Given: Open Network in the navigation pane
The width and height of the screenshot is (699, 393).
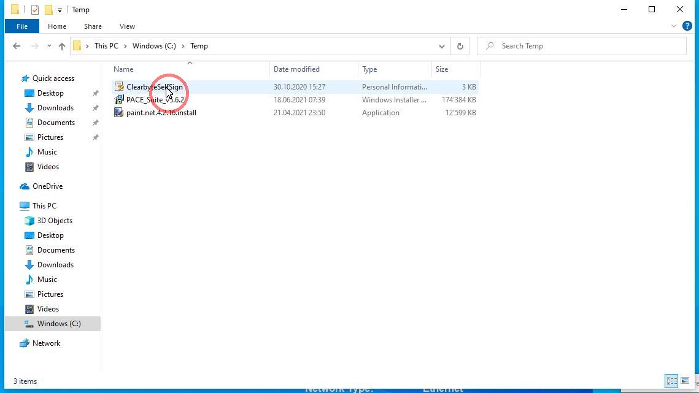Looking at the screenshot, I should [46, 343].
